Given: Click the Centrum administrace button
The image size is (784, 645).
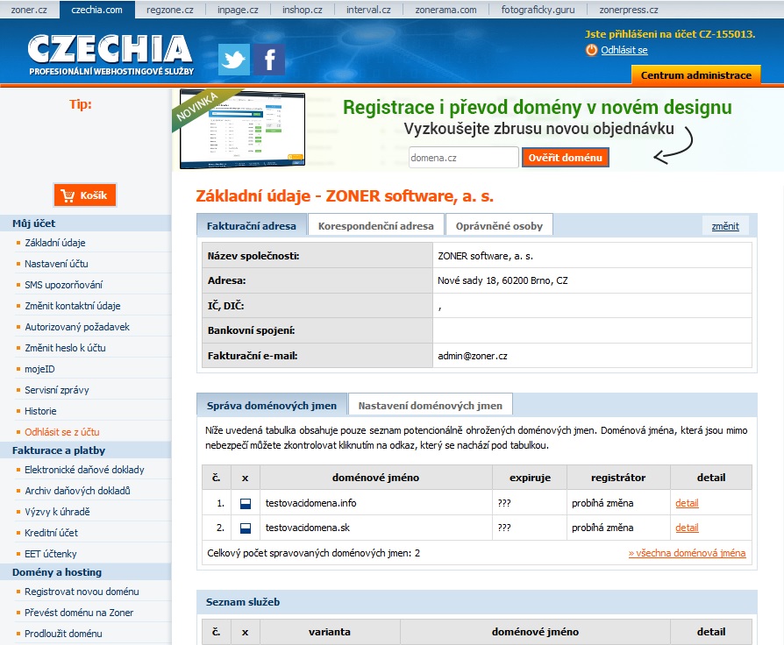Looking at the screenshot, I should 695,75.
